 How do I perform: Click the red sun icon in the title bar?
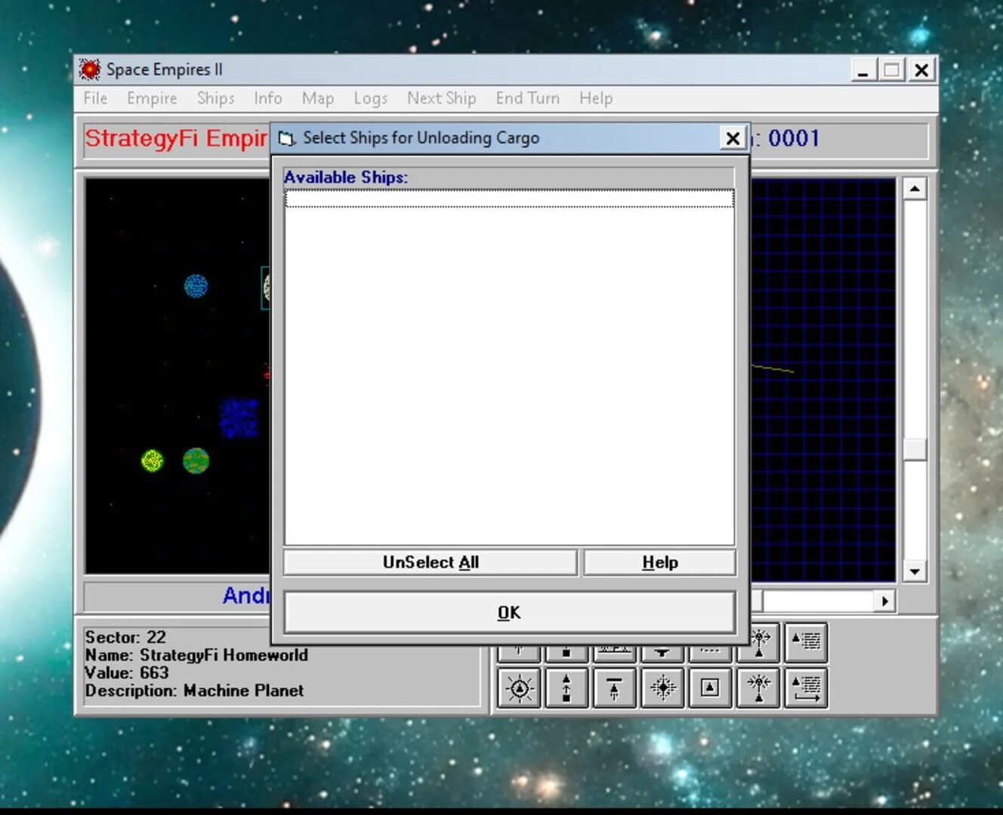tap(90, 69)
